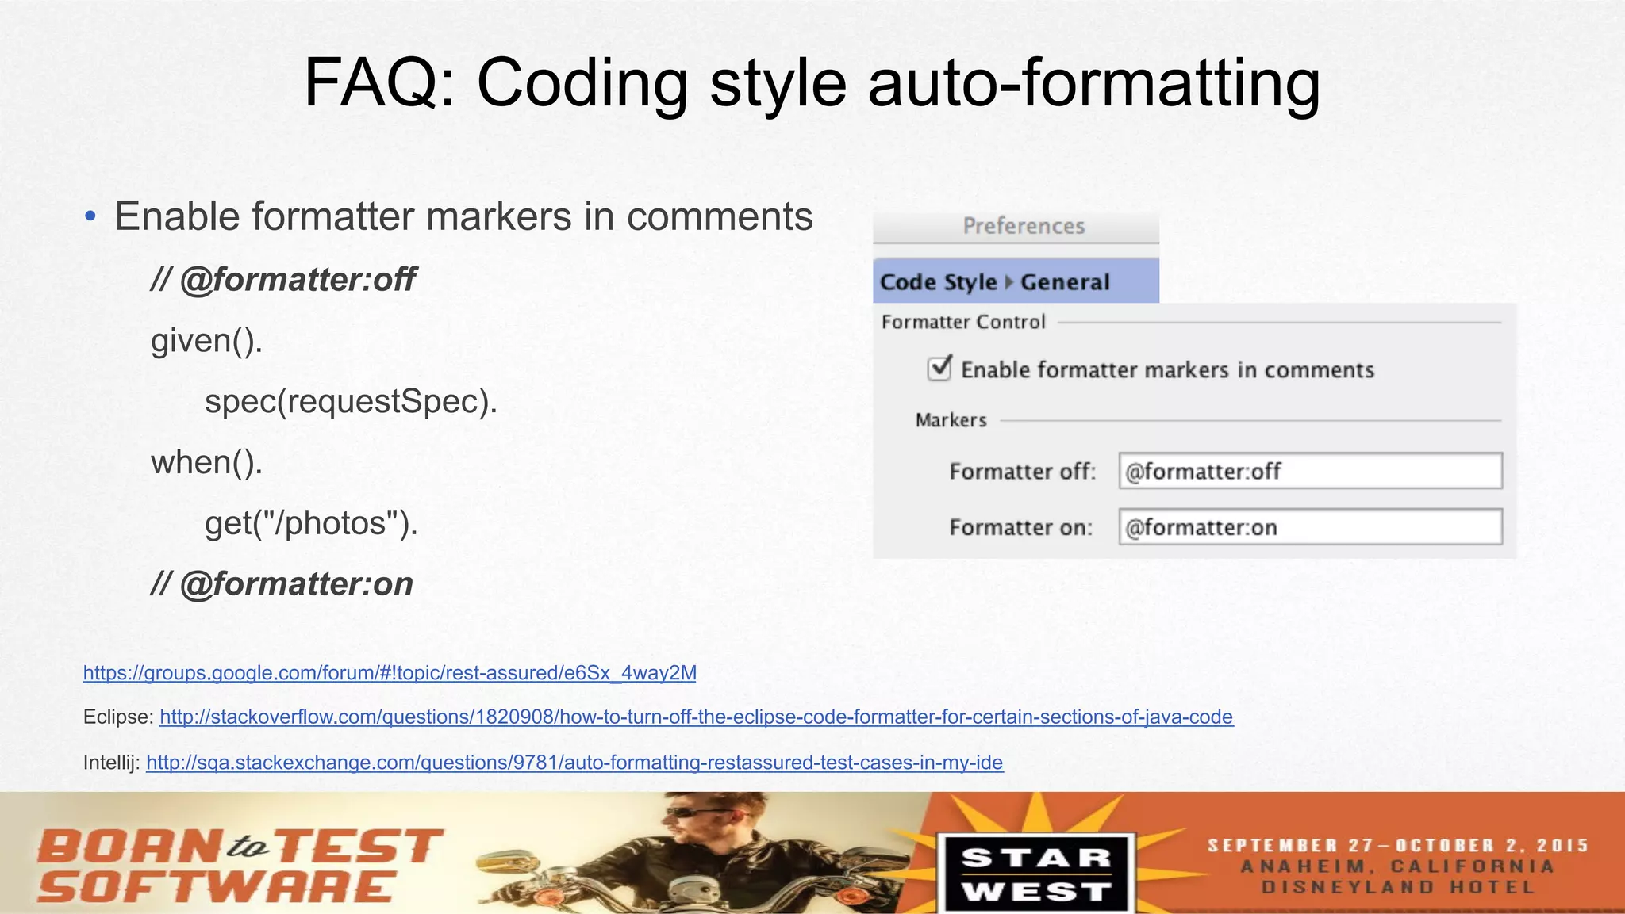Click the STAR WEST logo
This screenshot has width=1625, height=914.
pyautogui.click(x=1035, y=872)
